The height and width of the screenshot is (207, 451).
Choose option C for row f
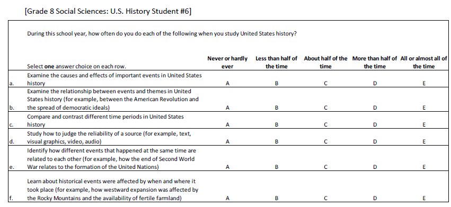pos(325,198)
